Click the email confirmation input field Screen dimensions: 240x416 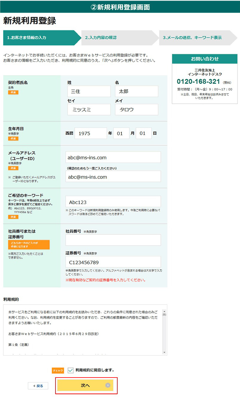[x=113, y=176]
